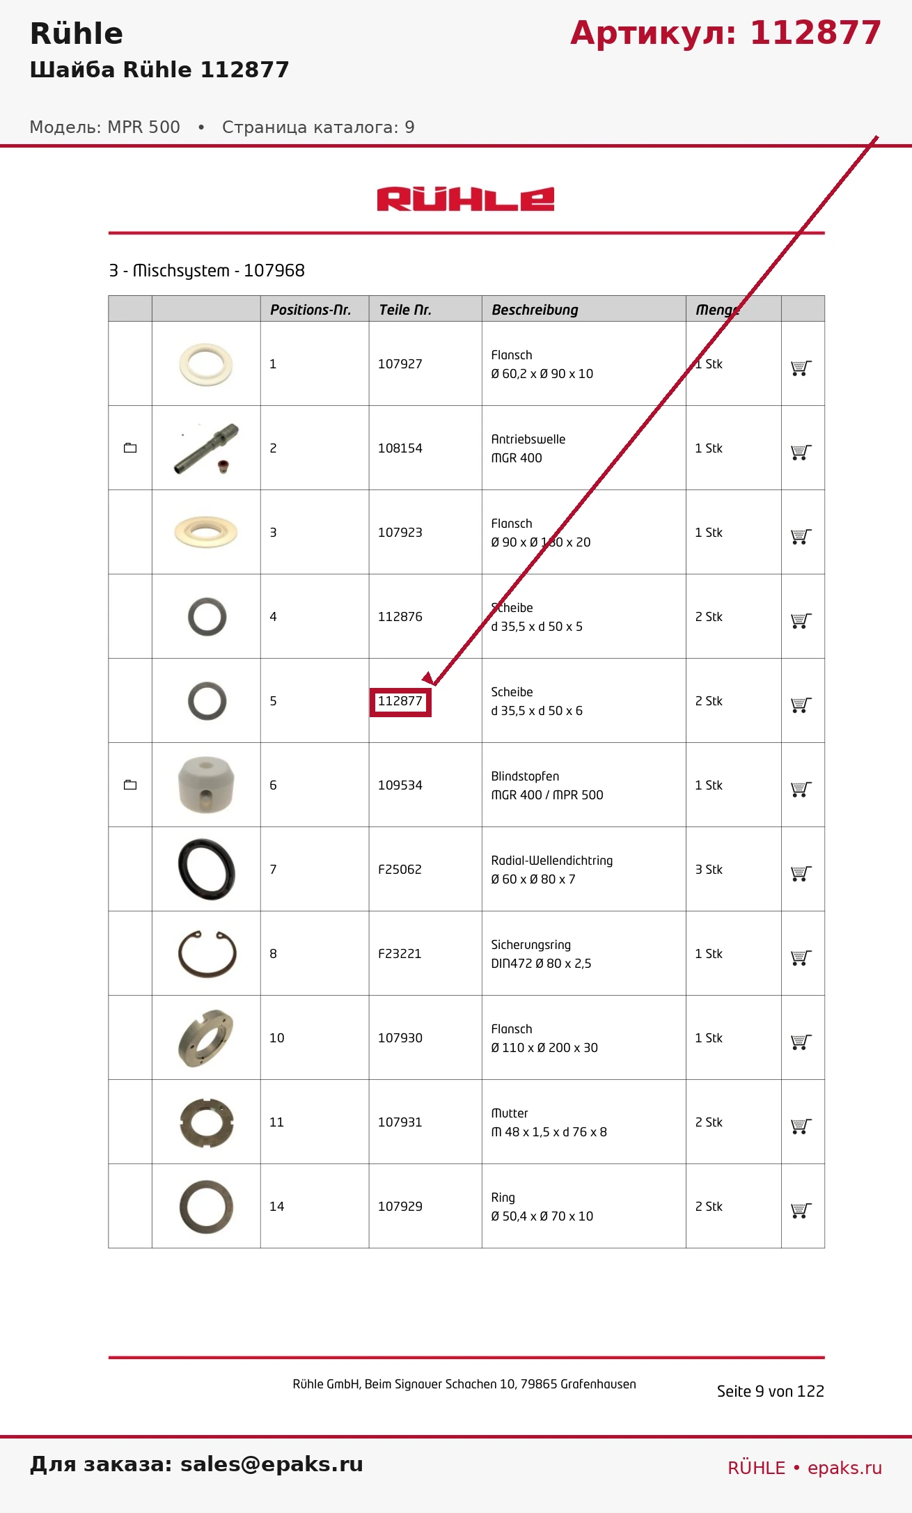This screenshot has height=1513, width=912.
Task: Expand folder icon for Antriebswelle row
Action: 130,448
